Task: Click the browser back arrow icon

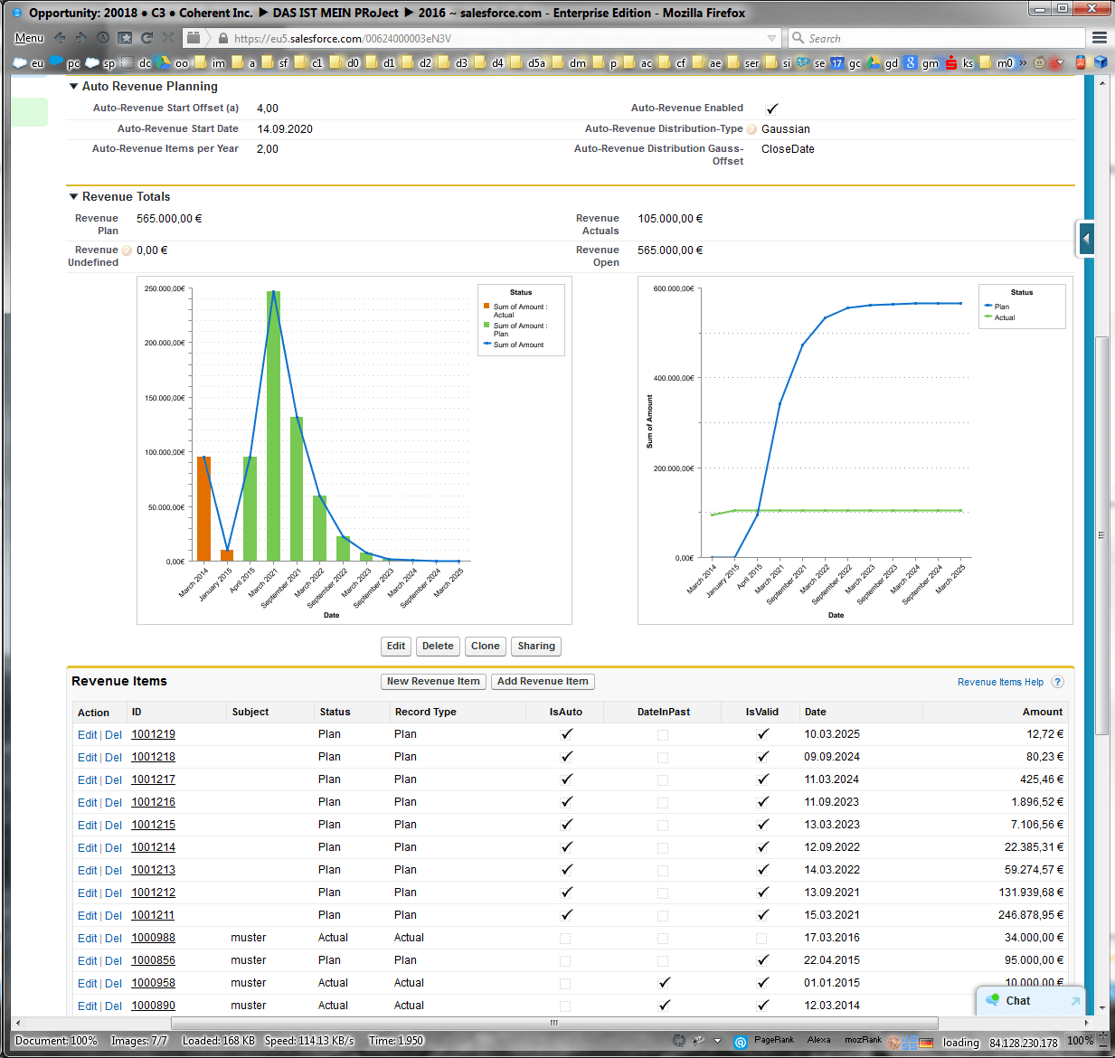Action: [x=60, y=38]
